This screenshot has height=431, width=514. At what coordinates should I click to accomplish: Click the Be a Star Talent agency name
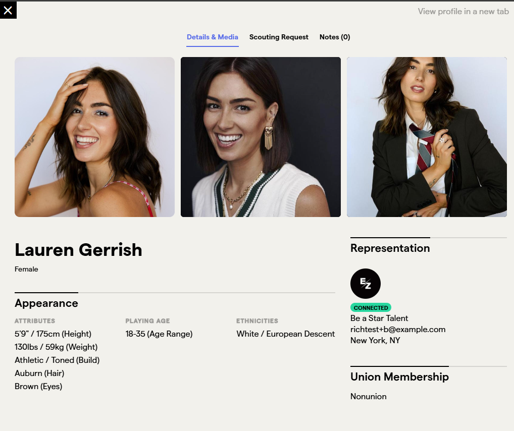point(379,318)
